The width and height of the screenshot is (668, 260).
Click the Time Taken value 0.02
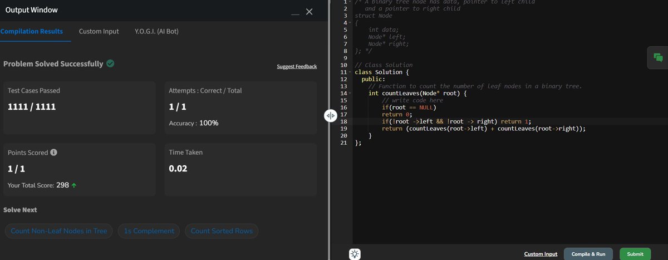coord(178,168)
